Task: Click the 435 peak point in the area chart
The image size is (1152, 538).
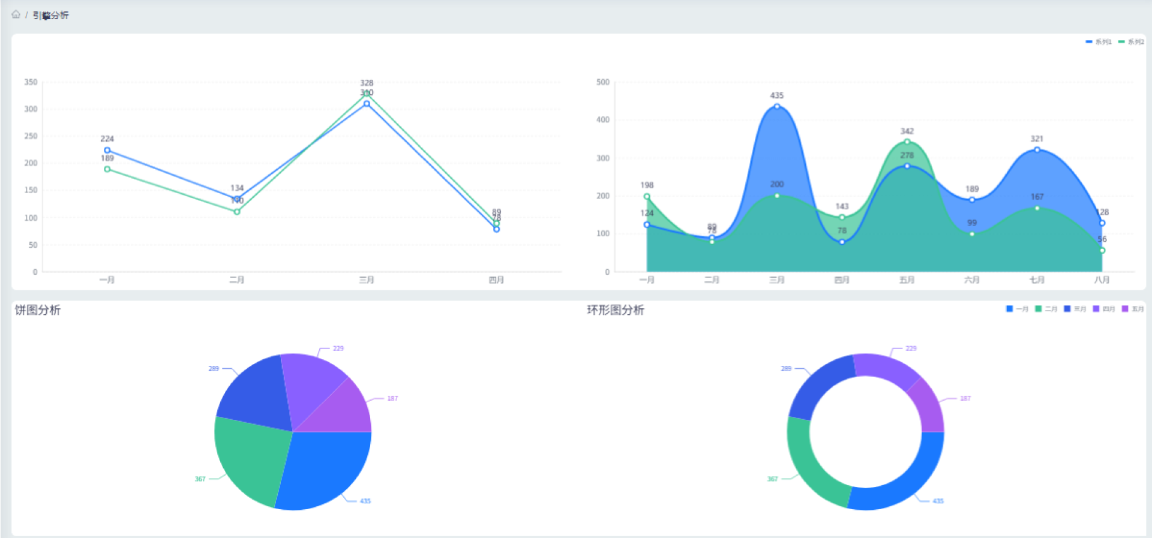Action: point(777,107)
